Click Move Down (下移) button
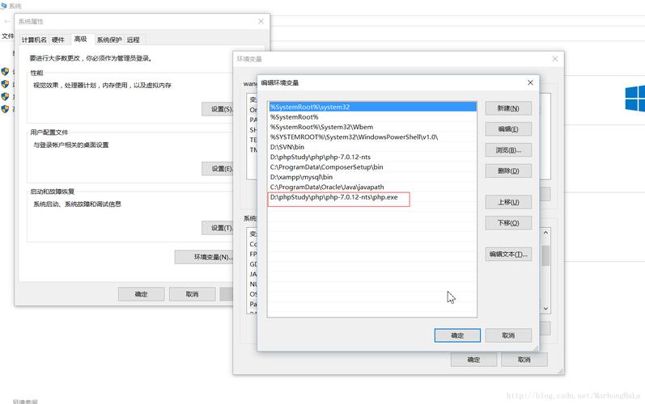 coord(508,223)
